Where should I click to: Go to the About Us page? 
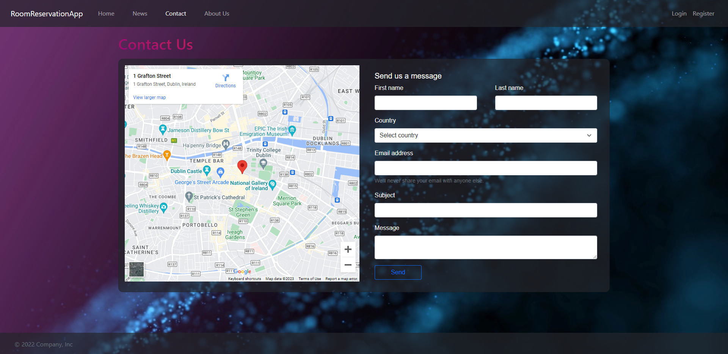click(217, 13)
